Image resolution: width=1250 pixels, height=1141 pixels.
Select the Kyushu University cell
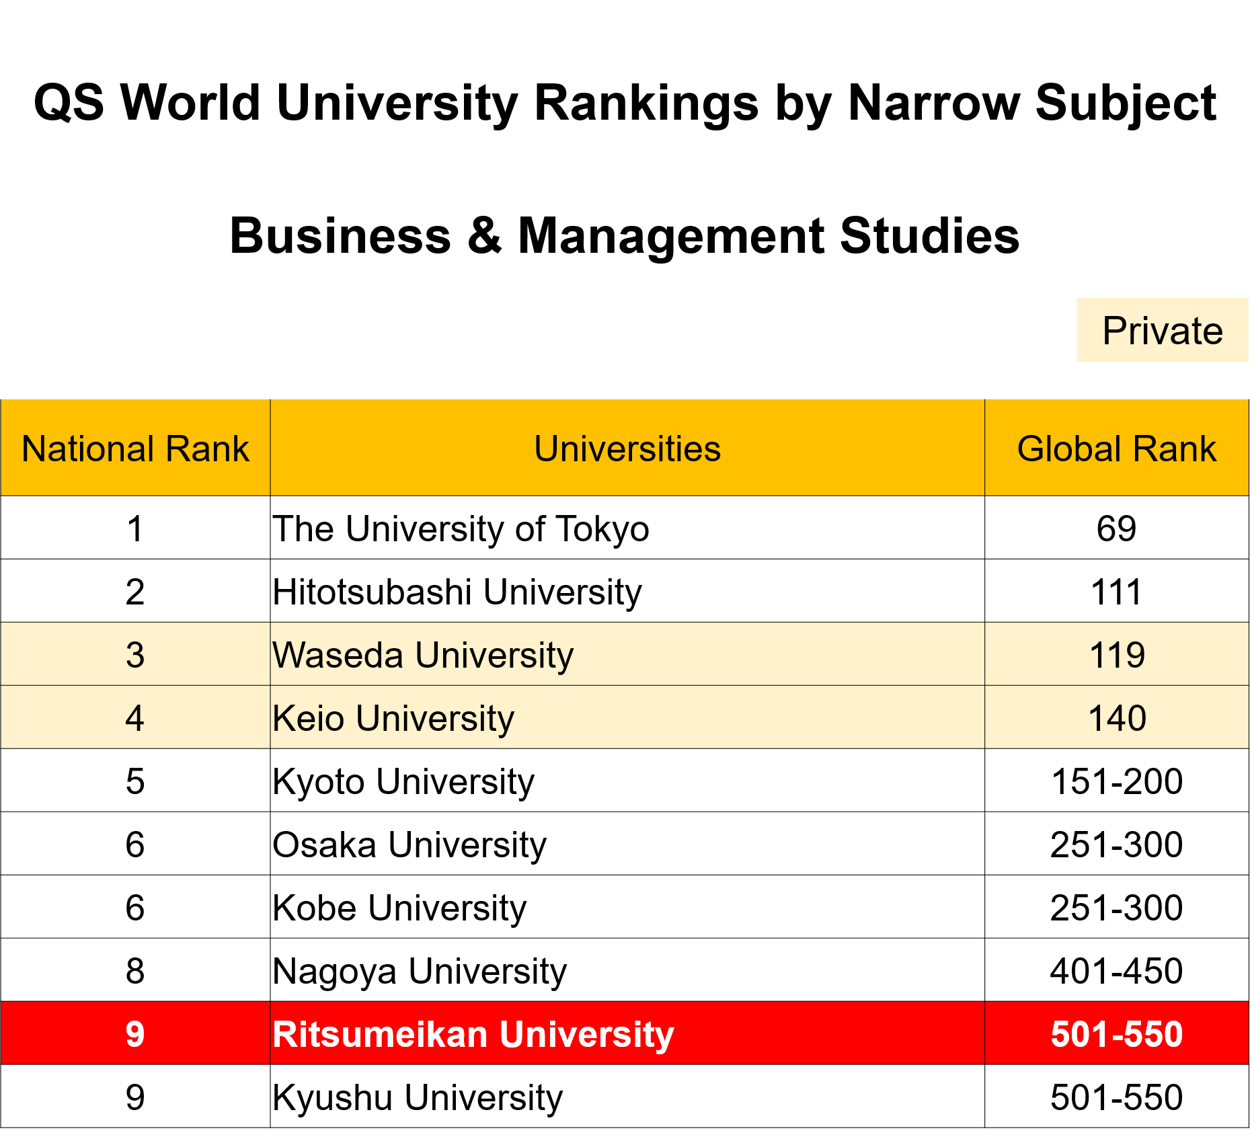[418, 1097]
